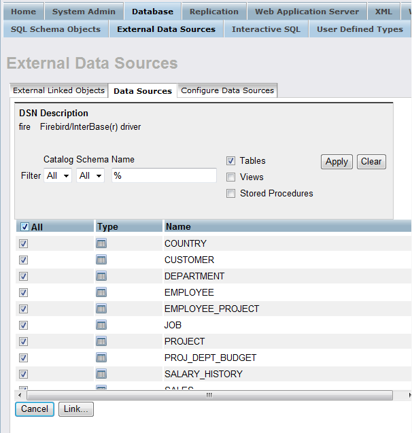Open the Catalog filter dropdown

pyautogui.click(x=58, y=175)
